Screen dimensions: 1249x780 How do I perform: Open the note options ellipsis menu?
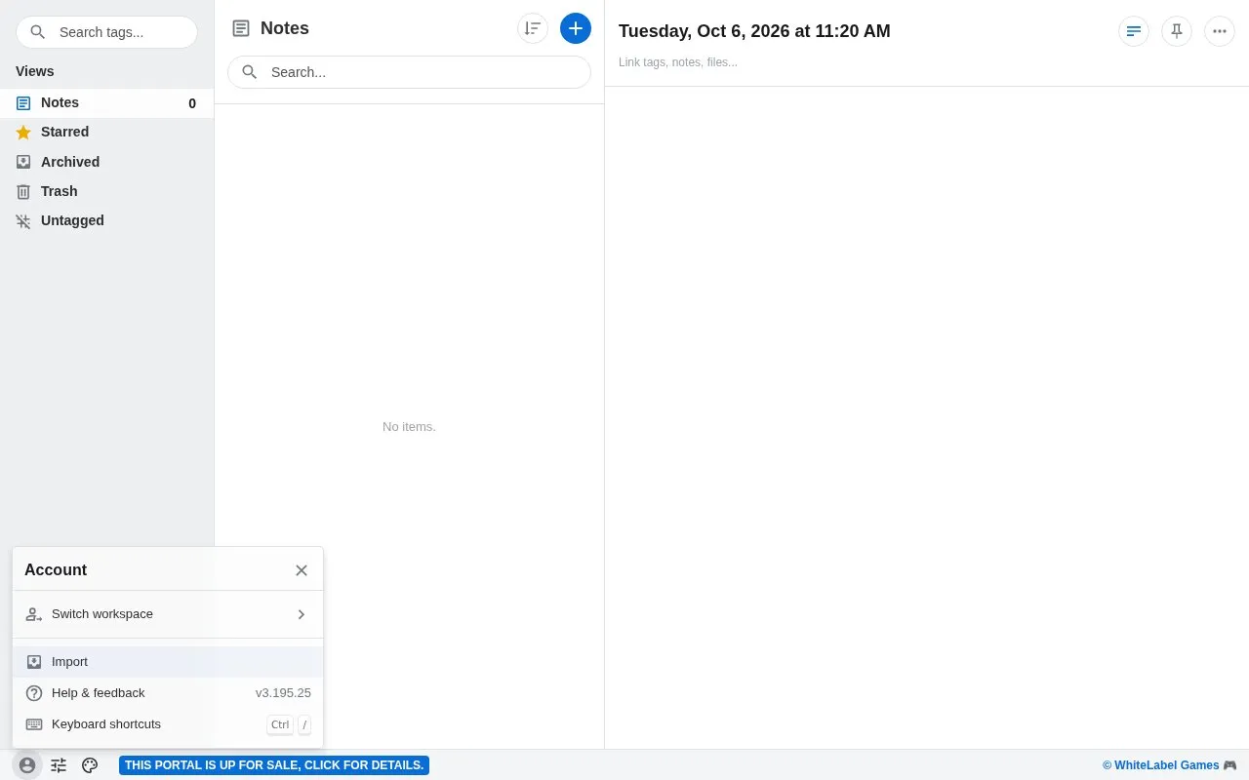[x=1220, y=31]
